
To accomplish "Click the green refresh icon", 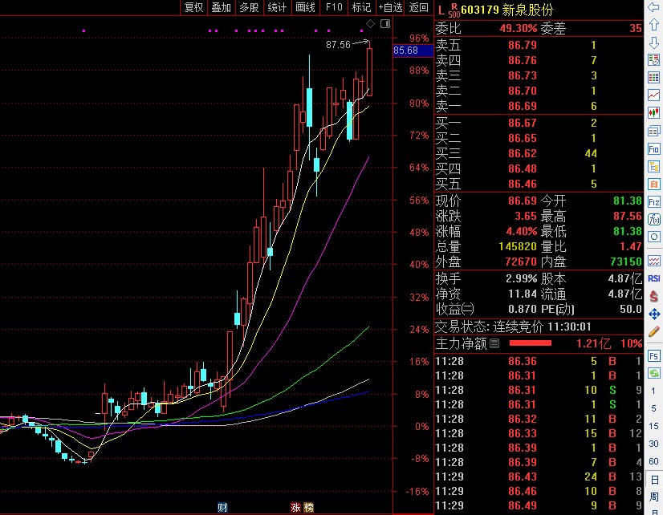I will pyautogui.click(x=653, y=374).
